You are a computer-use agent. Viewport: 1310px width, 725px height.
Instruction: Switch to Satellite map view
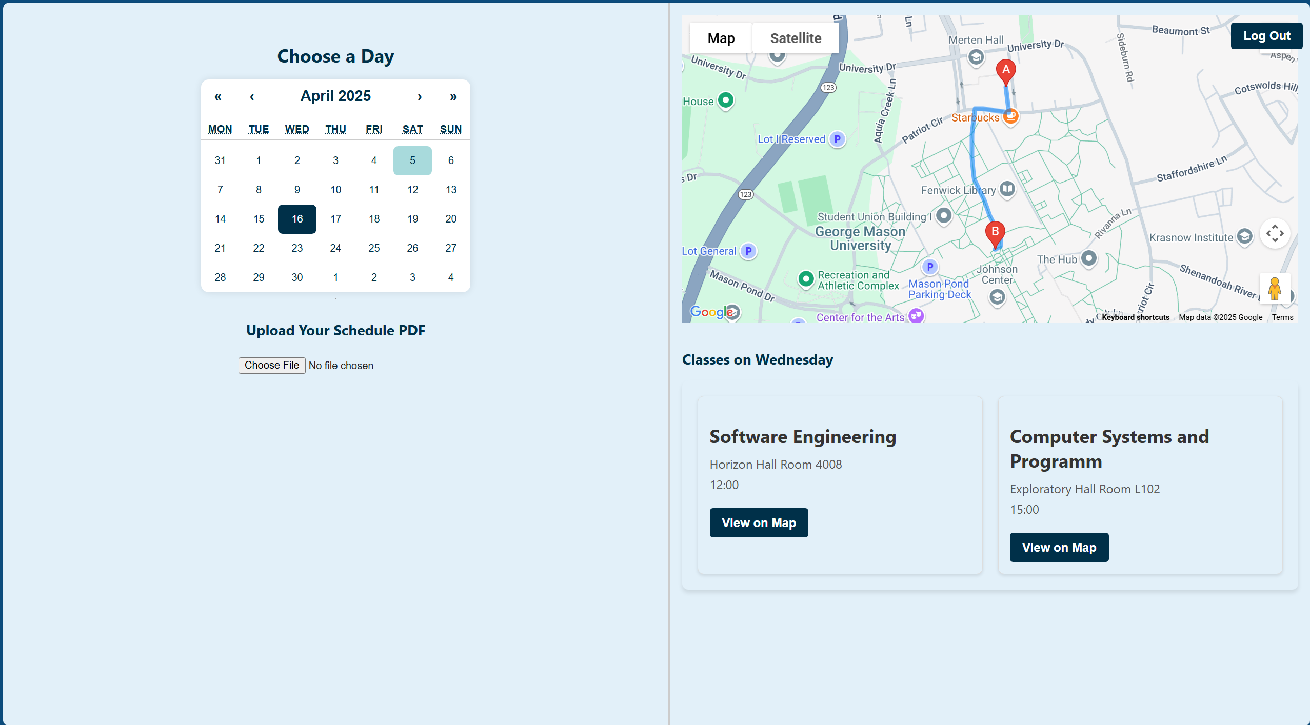[795, 38]
